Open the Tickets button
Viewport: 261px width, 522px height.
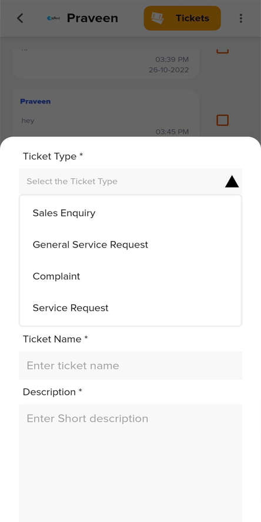pyautogui.click(x=182, y=18)
